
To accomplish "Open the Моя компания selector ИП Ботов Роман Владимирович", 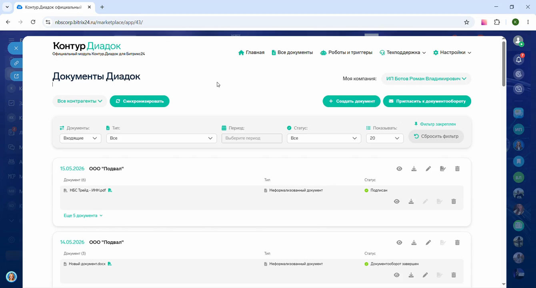I will tap(426, 79).
